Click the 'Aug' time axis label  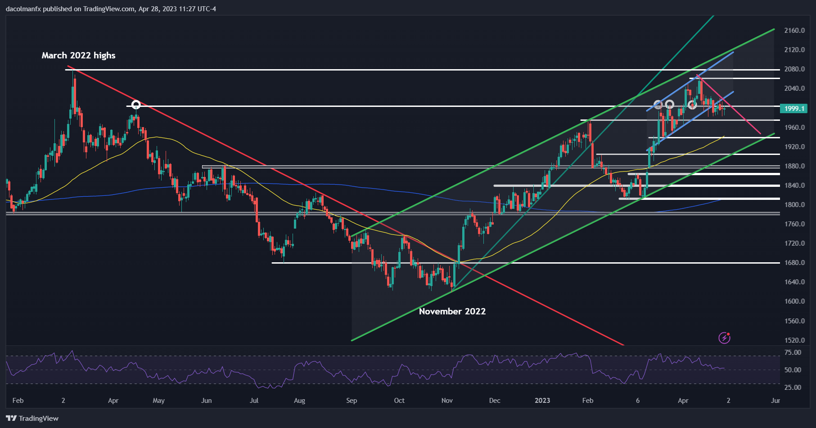tap(299, 401)
